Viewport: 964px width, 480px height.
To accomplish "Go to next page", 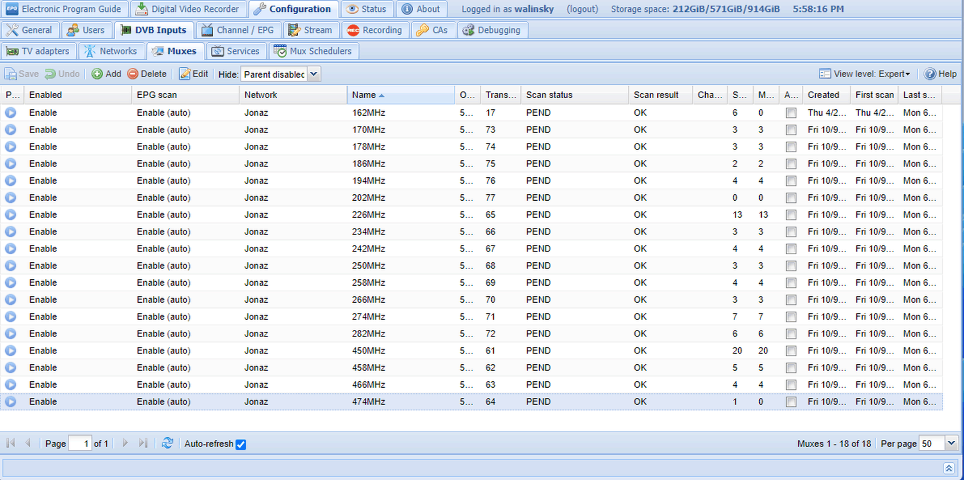I will (125, 443).
